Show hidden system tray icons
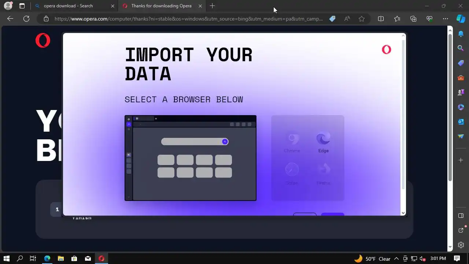469x264 pixels. click(x=396, y=258)
